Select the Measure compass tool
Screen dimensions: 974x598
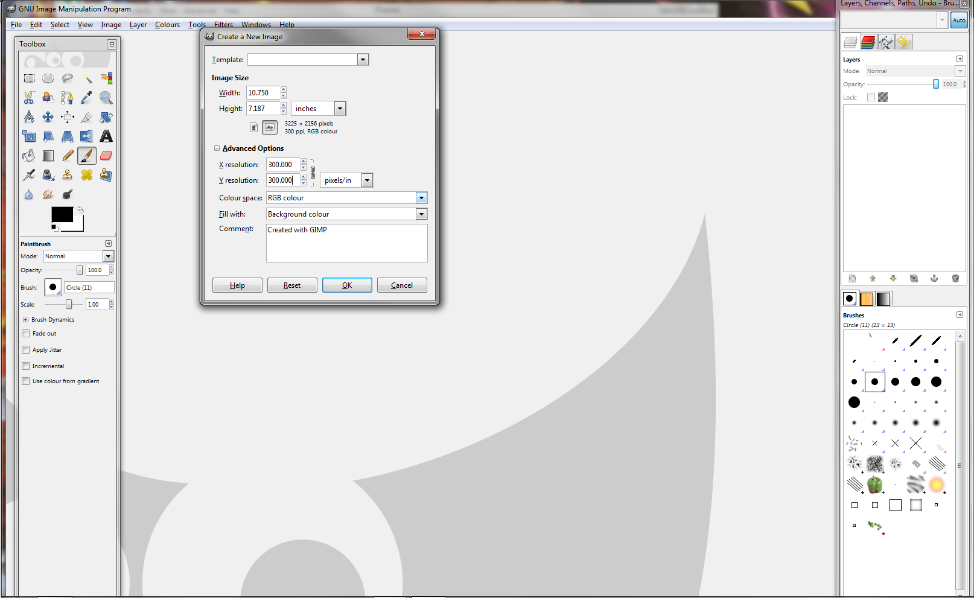tap(29, 117)
